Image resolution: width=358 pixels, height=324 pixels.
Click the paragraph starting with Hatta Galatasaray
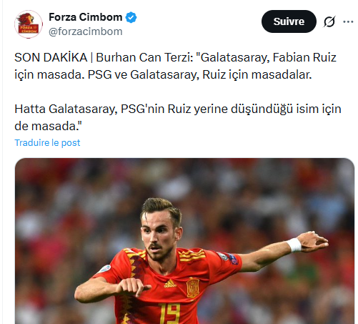pos(178,117)
